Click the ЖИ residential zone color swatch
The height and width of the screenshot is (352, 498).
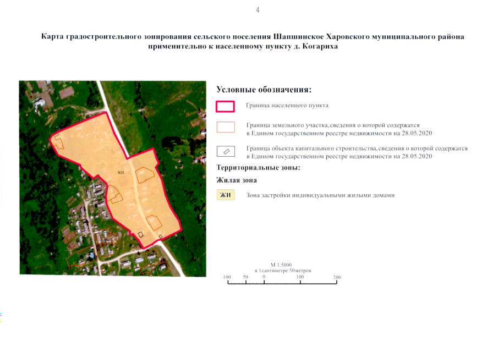click(x=225, y=195)
